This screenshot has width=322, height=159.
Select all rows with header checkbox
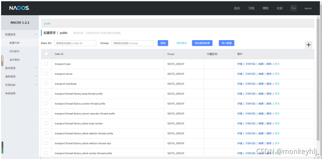point(46,54)
